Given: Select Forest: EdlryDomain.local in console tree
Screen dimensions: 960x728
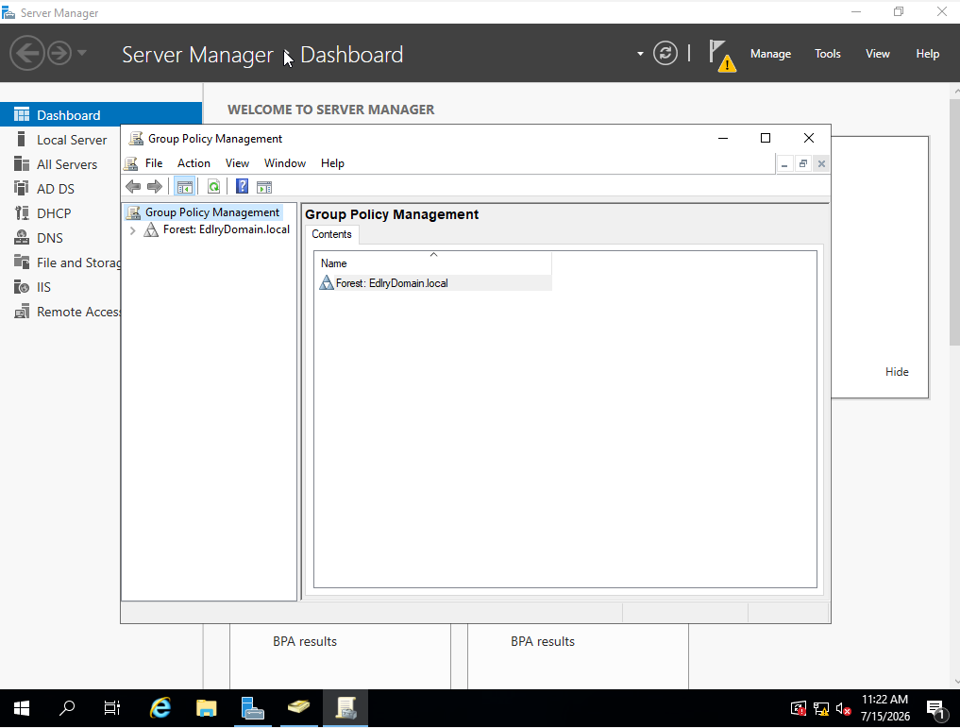Looking at the screenshot, I should click(x=226, y=229).
